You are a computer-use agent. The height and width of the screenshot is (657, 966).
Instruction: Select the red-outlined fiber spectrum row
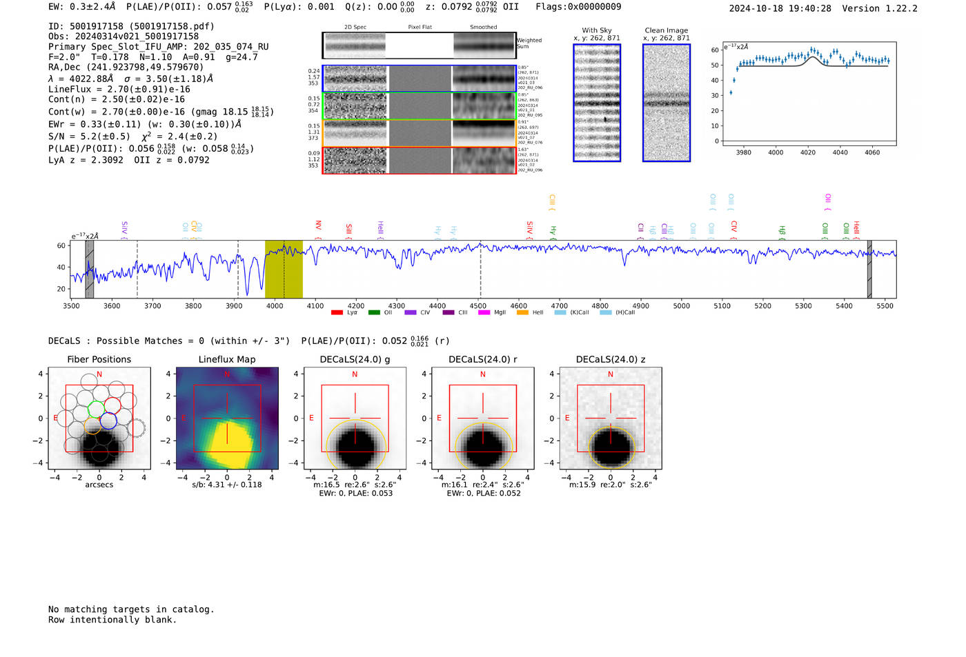[419, 160]
